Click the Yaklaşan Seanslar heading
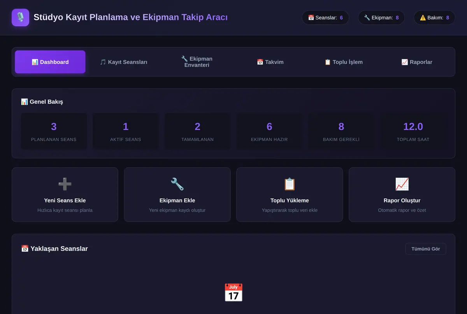Viewport: 467px width, 314px height. [x=54, y=249]
